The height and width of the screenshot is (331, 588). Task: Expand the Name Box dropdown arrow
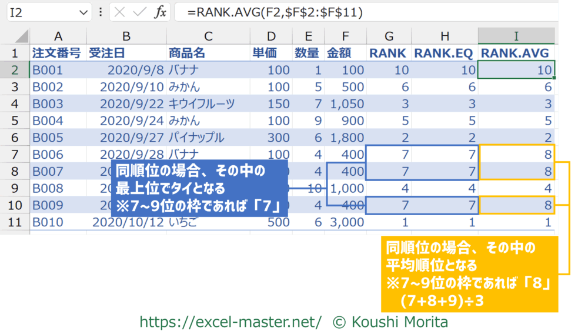83,12
